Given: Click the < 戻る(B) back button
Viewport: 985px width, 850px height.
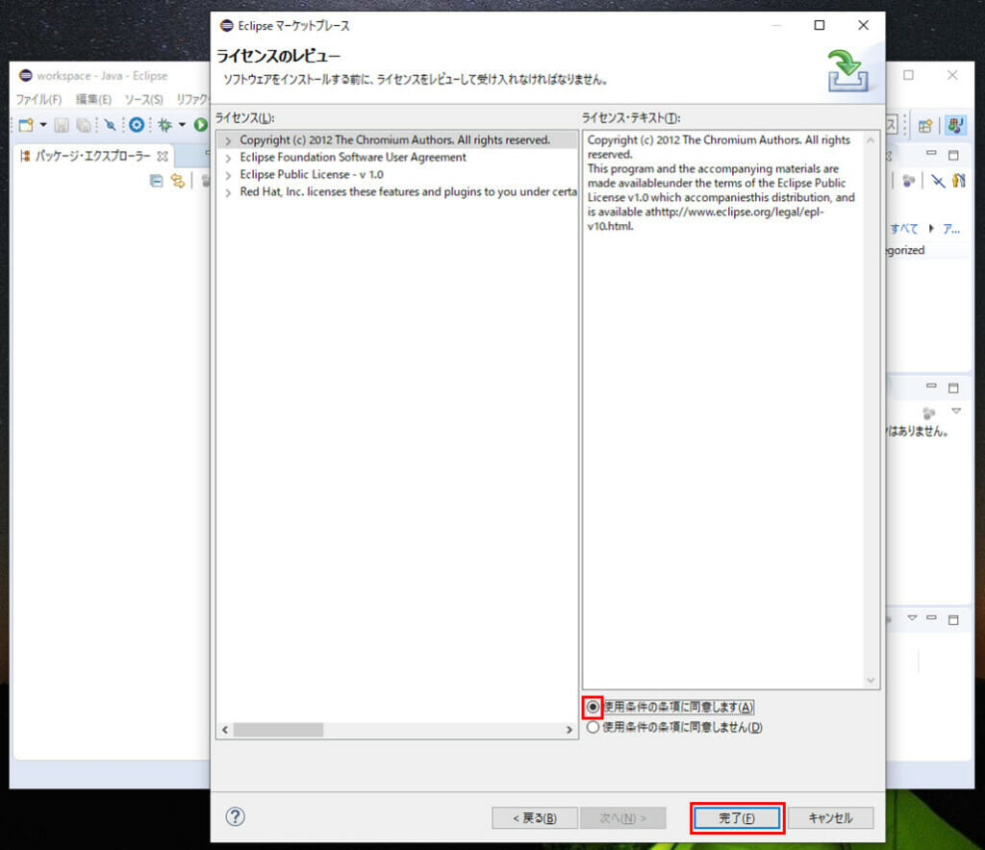Looking at the screenshot, I should coord(535,818).
